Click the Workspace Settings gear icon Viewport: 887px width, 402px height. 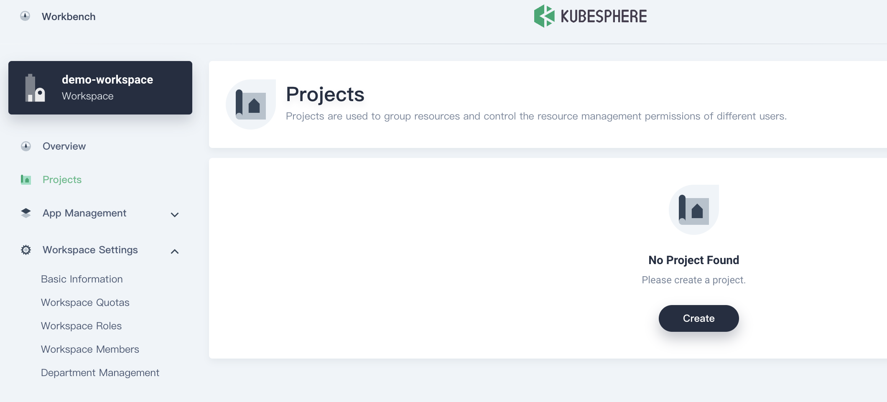[x=25, y=249]
